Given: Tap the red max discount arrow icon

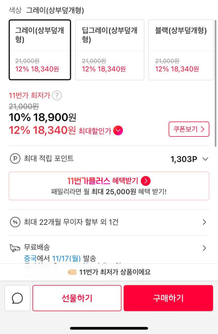Looking at the screenshot, I should click(x=118, y=131).
